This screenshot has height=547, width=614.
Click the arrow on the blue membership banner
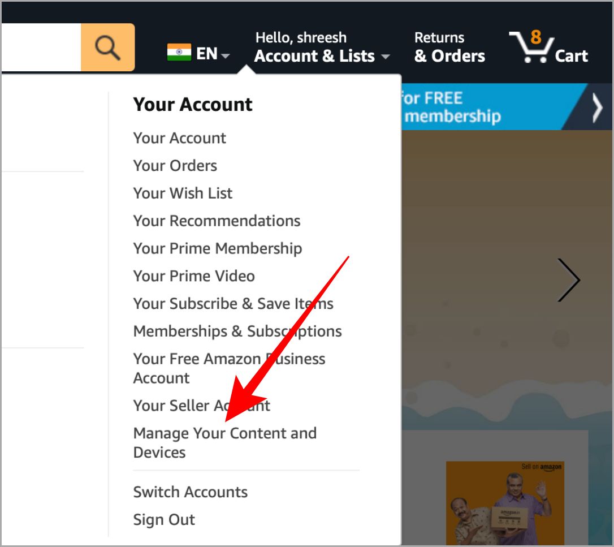(597, 107)
